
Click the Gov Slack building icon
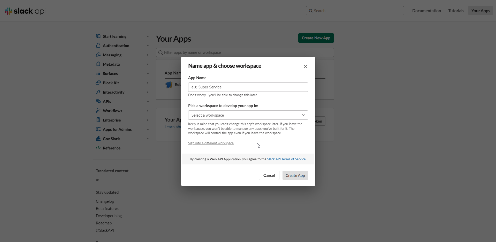pos(98,138)
